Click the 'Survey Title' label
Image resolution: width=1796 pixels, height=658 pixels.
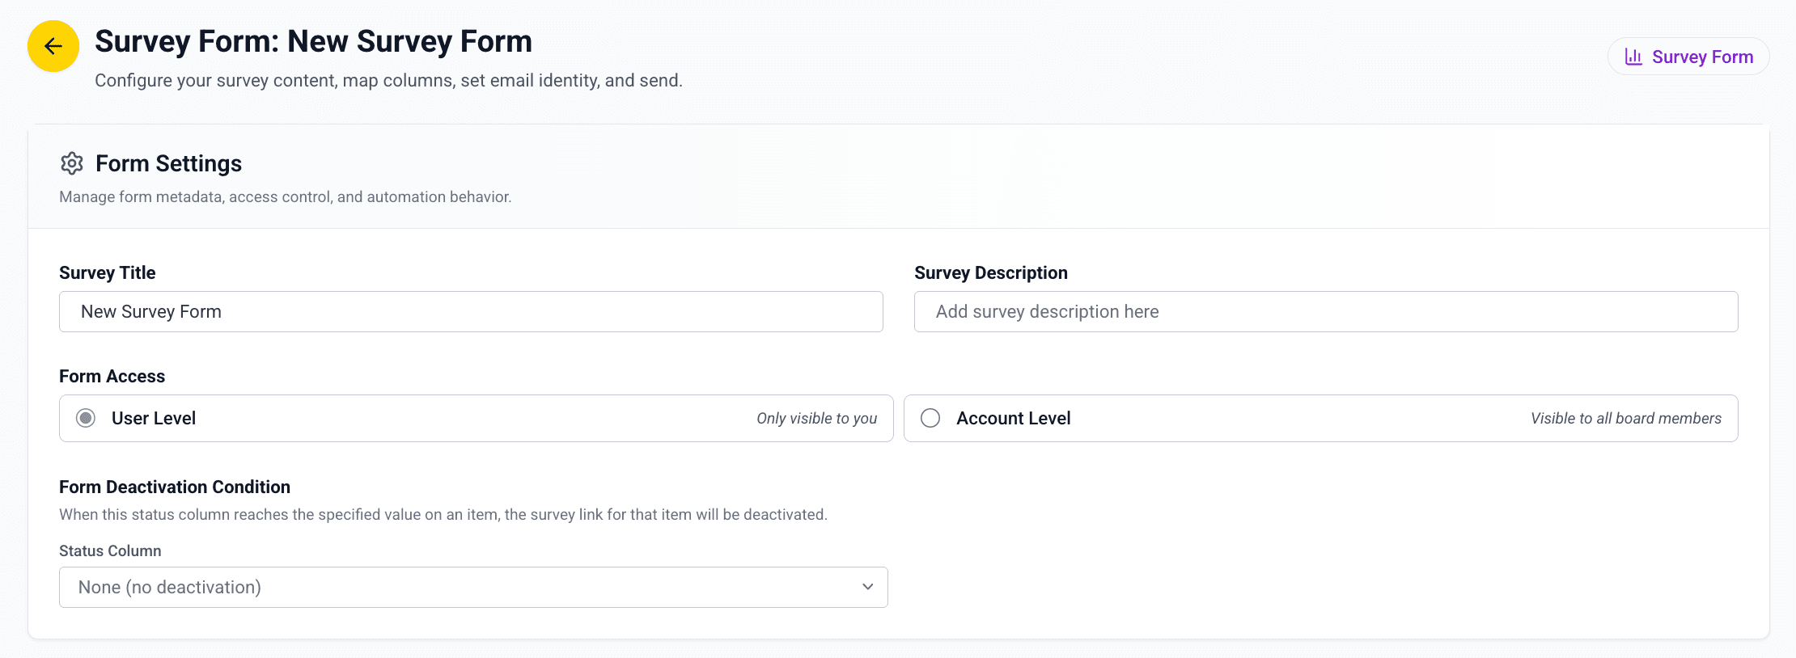[107, 272]
